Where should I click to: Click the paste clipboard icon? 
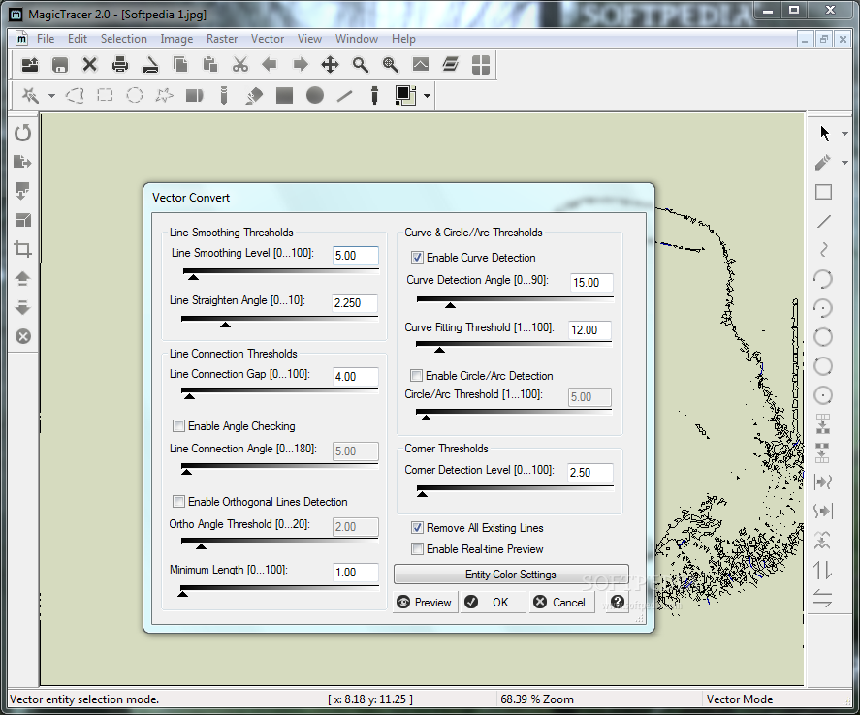[x=210, y=65]
